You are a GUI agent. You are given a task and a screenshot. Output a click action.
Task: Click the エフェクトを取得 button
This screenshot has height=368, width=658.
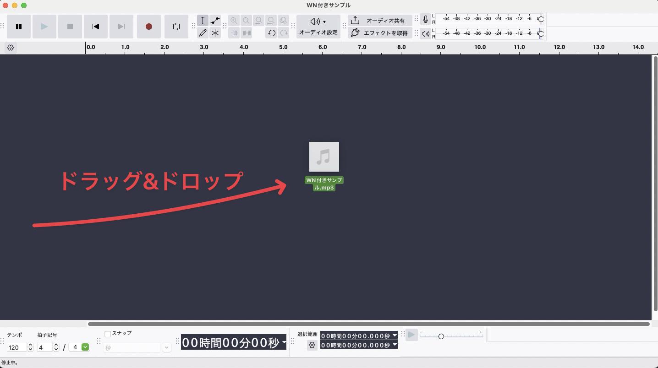(379, 33)
